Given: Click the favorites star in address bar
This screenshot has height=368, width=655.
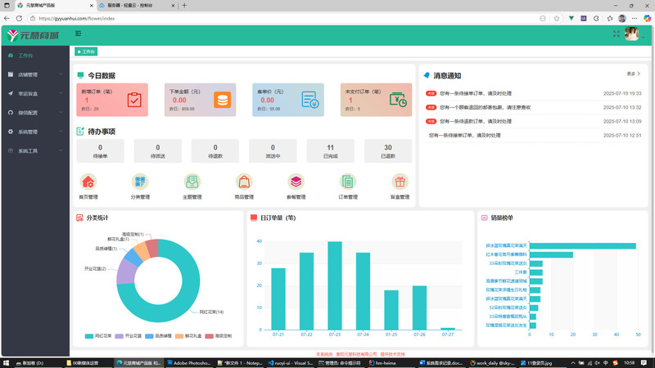Looking at the screenshot, I should pyautogui.click(x=557, y=18).
